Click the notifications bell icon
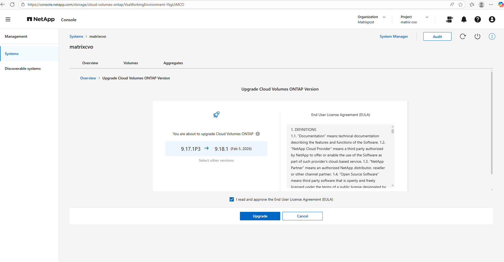This screenshot has height=262, width=504. (x=464, y=19)
